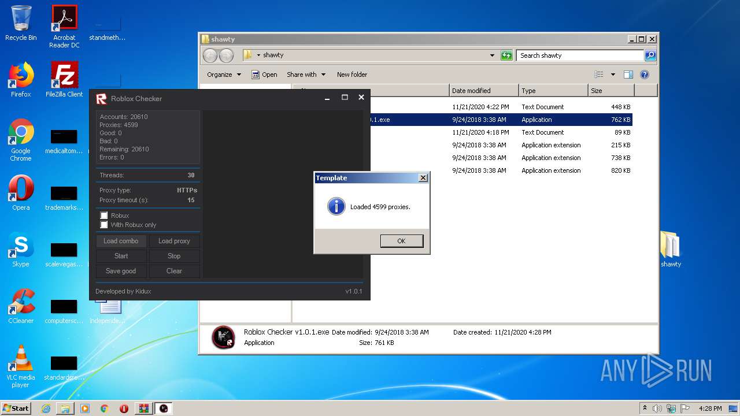Viewport: 740px width, 416px height.
Task: Click the taskbar clock showing 4:28 PM
Action: click(710, 408)
